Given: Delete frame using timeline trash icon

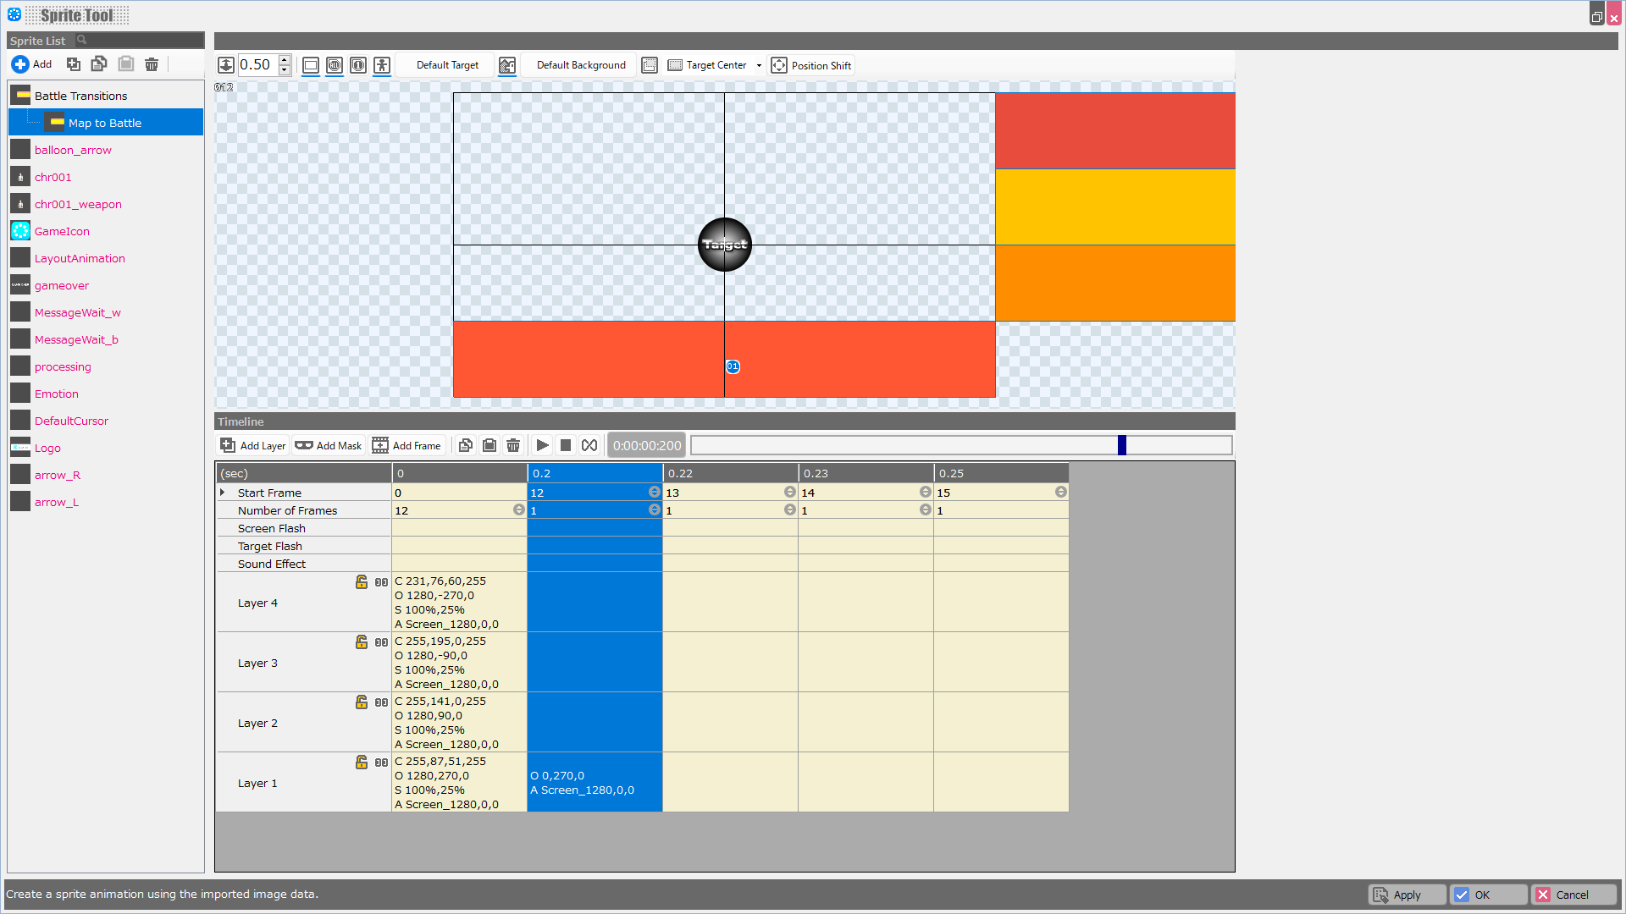Looking at the screenshot, I should click(513, 446).
